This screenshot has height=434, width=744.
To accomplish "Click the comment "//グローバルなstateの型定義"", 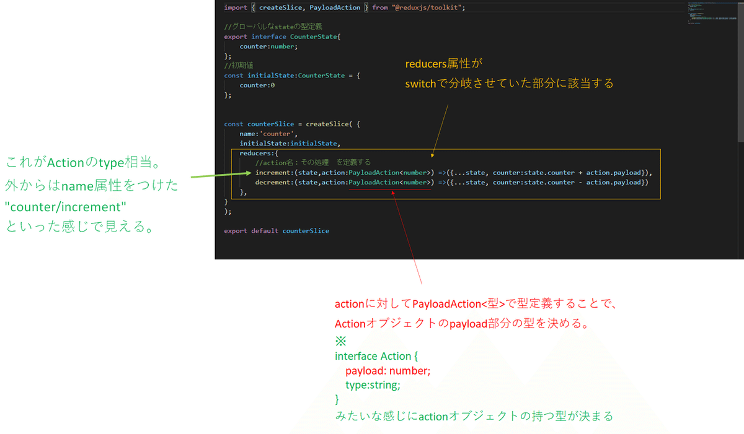I will click(x=273, y=27).
